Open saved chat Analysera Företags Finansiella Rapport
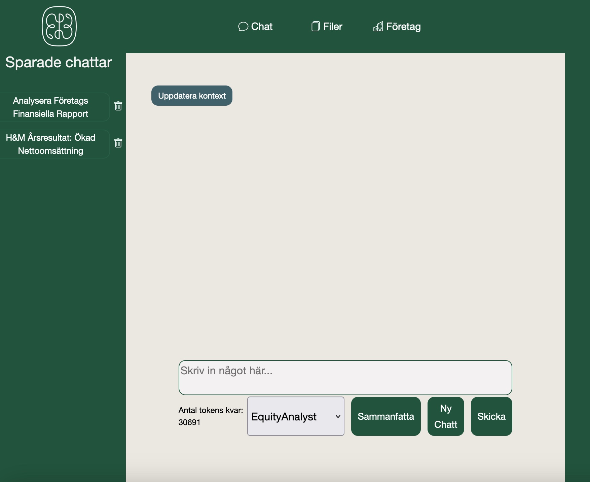Image resolution: width=590 pixels, height=482 pixels. [x=54, y=107]
